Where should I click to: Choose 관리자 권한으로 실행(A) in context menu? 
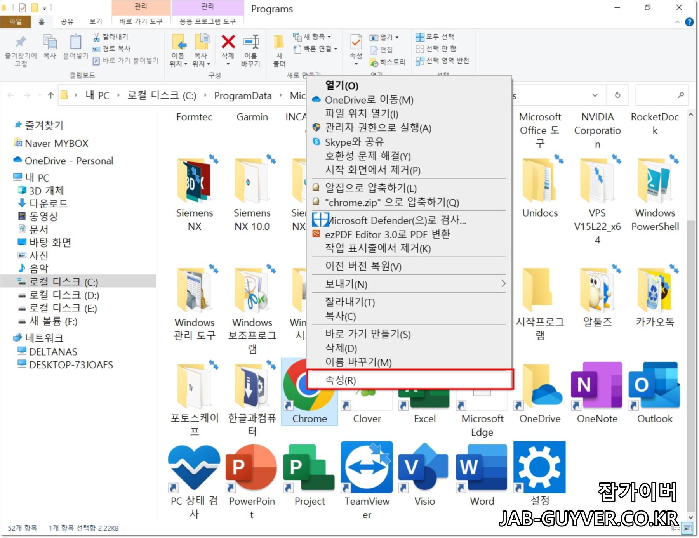coord(409,128)
